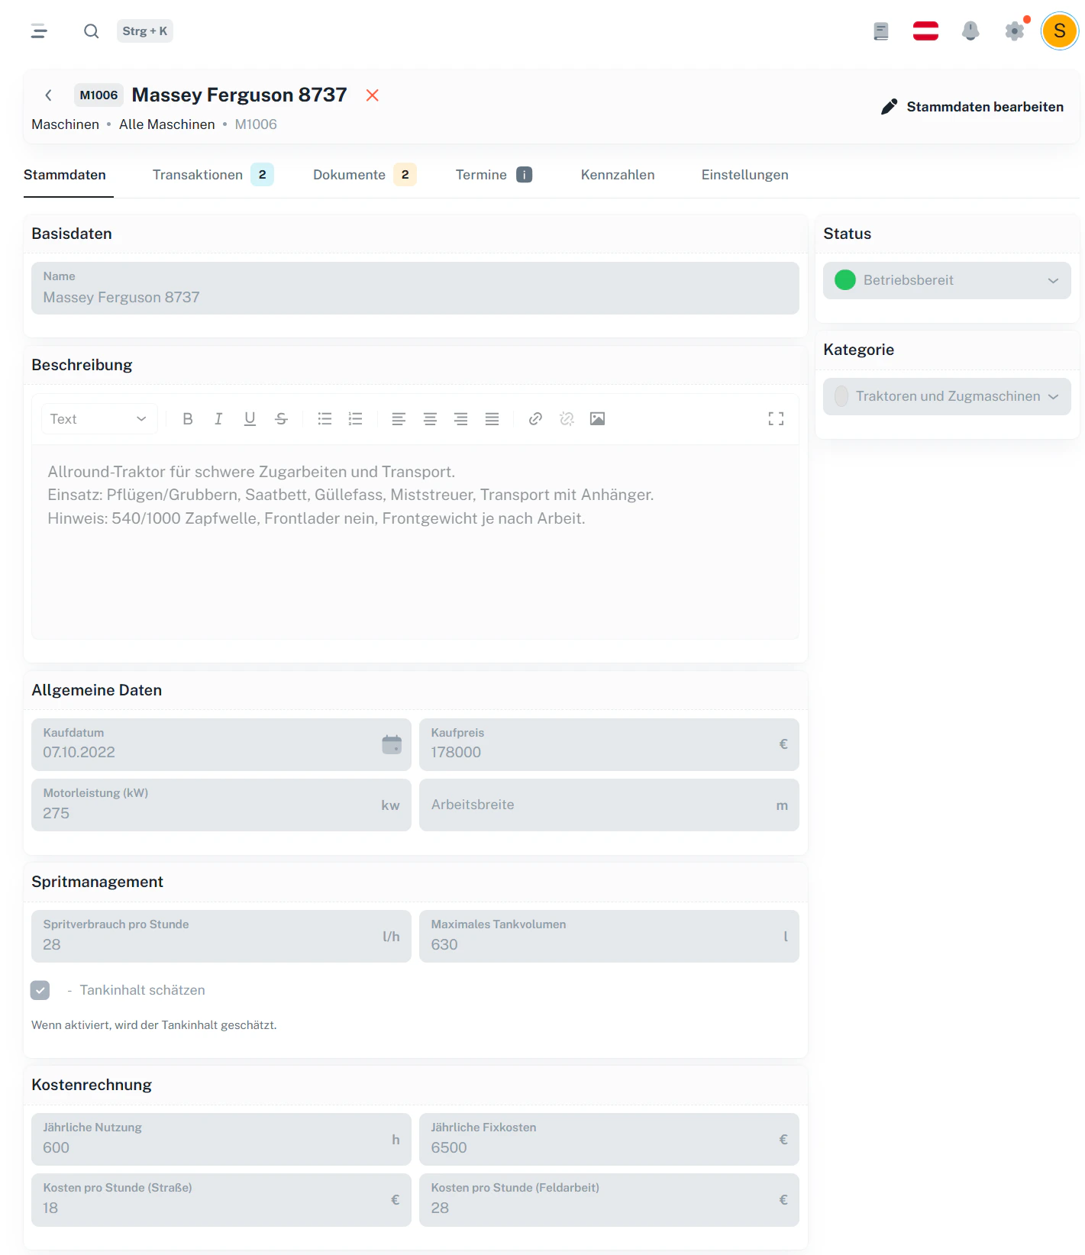Screen dimensions: 1085x1255
Task: Click Stammdaten bearbeiten
Action: (x=973, y=106)
